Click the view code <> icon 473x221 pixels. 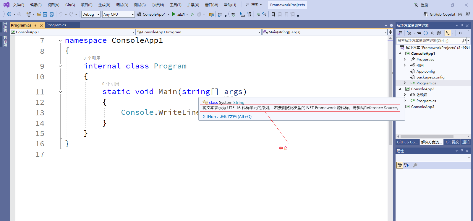pyautogui.click(x=460, y=33)
